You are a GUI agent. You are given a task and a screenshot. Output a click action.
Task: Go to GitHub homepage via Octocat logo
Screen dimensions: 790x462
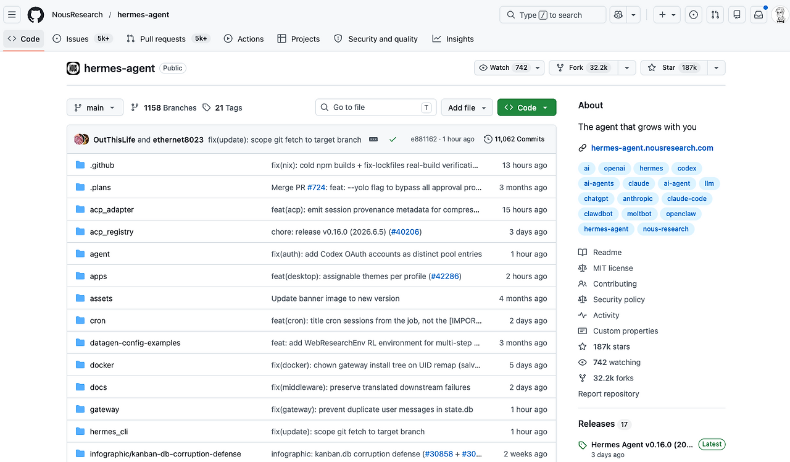coord(36,15)
